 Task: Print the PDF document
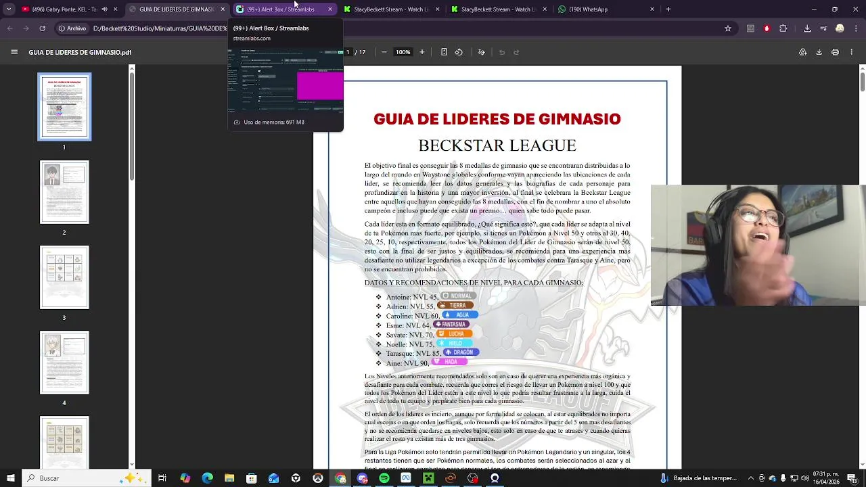point(835,52)
